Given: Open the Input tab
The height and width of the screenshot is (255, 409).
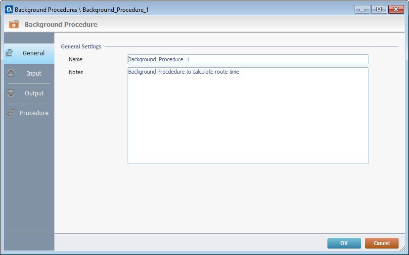Looking at the screenshot, I should tap(34, 73).
